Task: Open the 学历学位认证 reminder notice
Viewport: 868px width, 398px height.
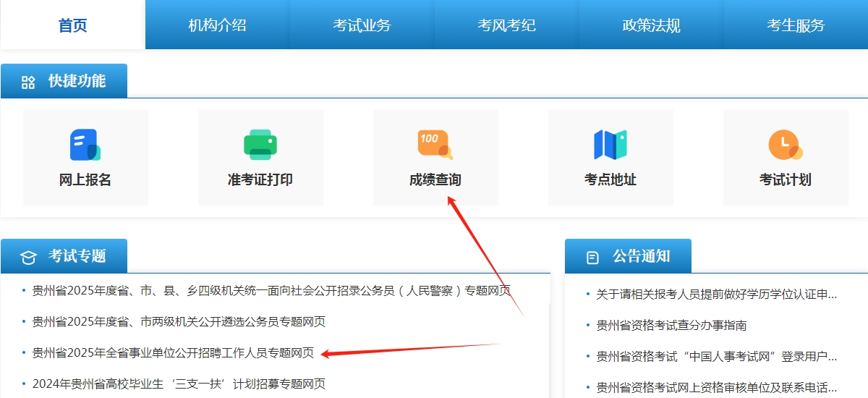Action: tap(716, 295)
